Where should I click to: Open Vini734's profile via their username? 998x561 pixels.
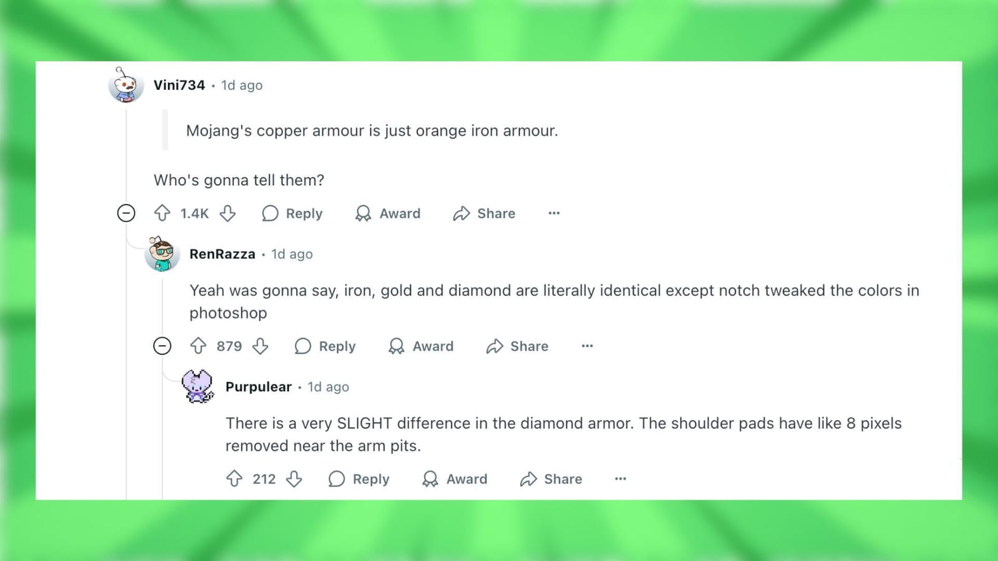point(179,85)
